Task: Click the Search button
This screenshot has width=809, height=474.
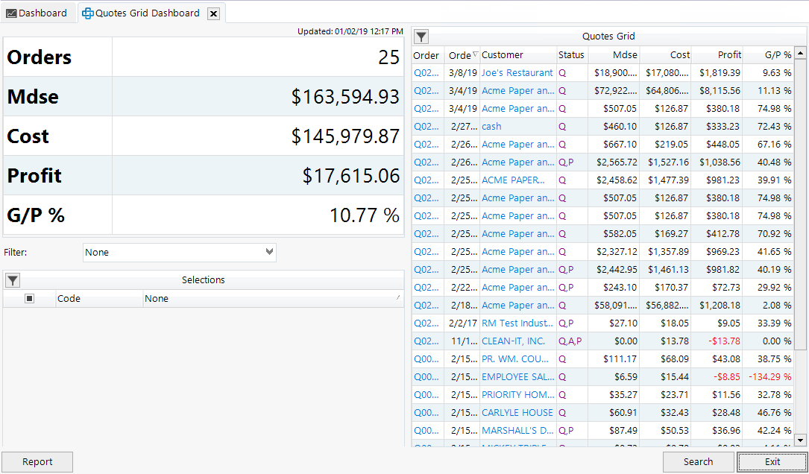Action: tap(697, 462)
